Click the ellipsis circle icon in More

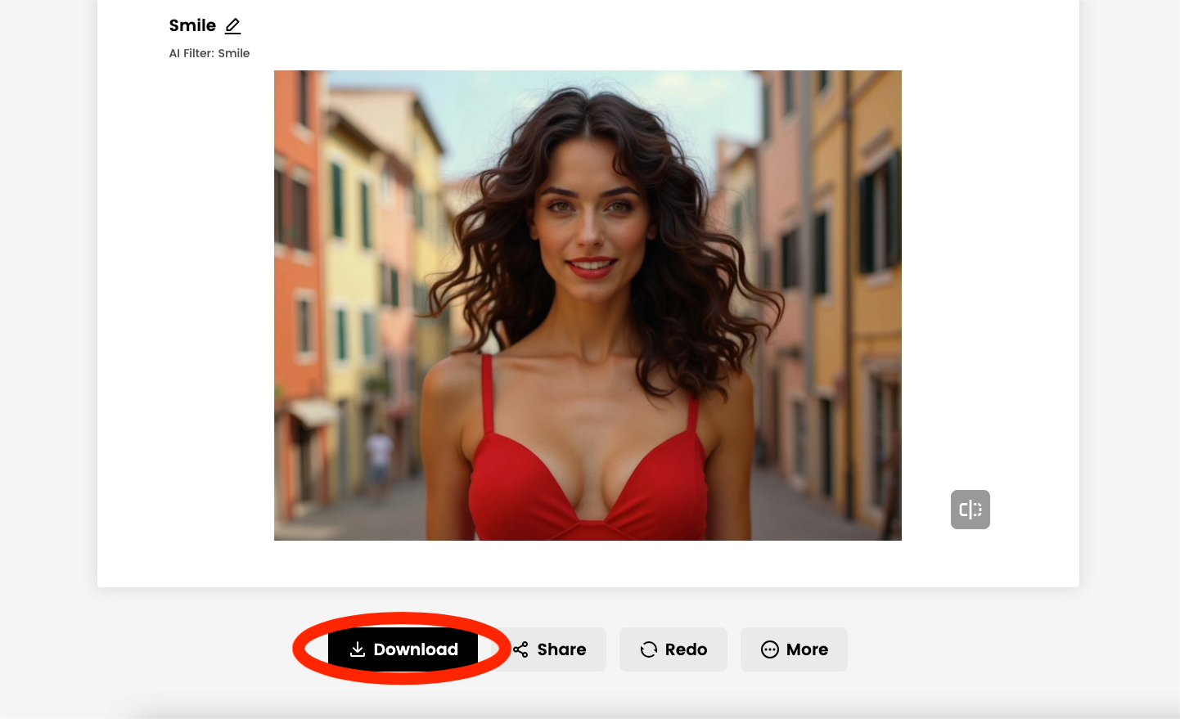pos(770,649)
